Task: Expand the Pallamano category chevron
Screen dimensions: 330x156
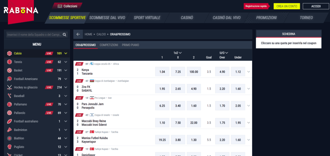Action: (66, 104)
